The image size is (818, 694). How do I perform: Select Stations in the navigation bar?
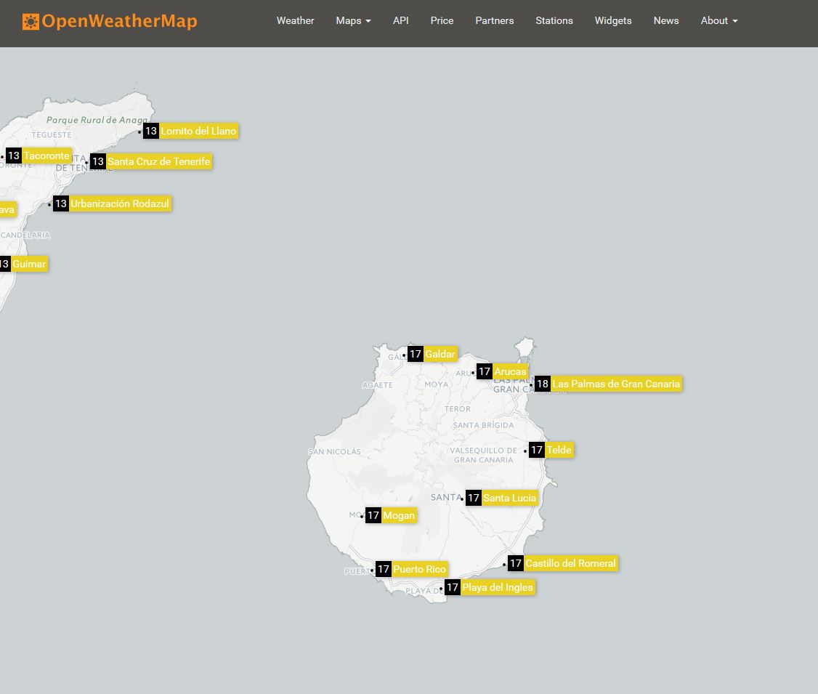pyautogui.click(x=554, y=20)
